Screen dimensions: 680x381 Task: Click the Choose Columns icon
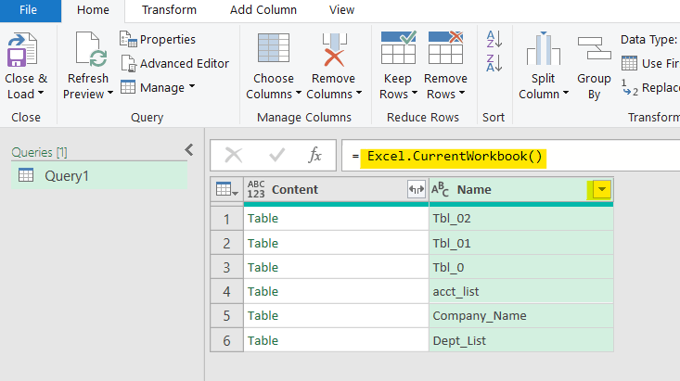point(273,49)
